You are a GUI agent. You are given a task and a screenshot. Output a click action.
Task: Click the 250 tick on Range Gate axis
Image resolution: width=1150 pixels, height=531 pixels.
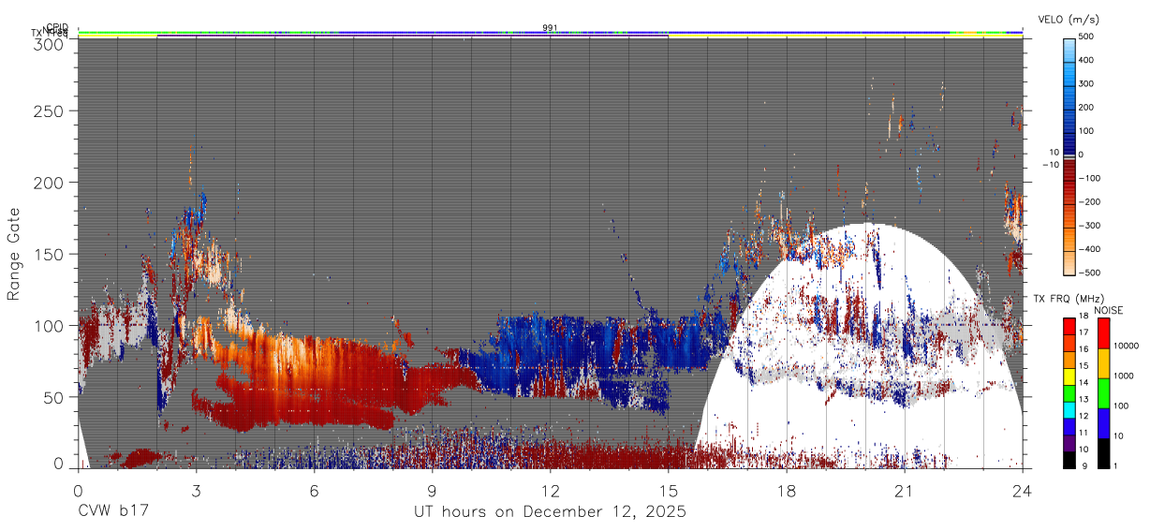pos(49,111)
